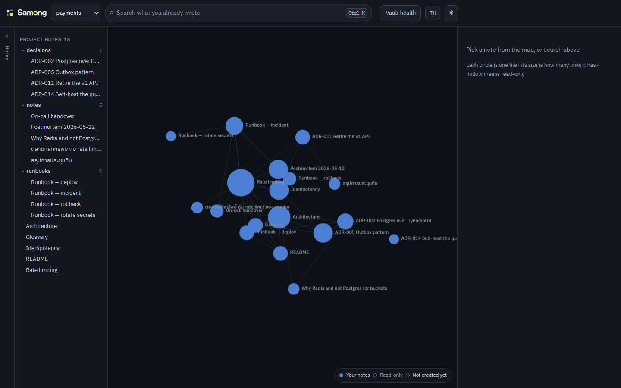Select the Runbook — rollback graph node
This screenshot has height=388, width=621.
[x=290, y=179]
